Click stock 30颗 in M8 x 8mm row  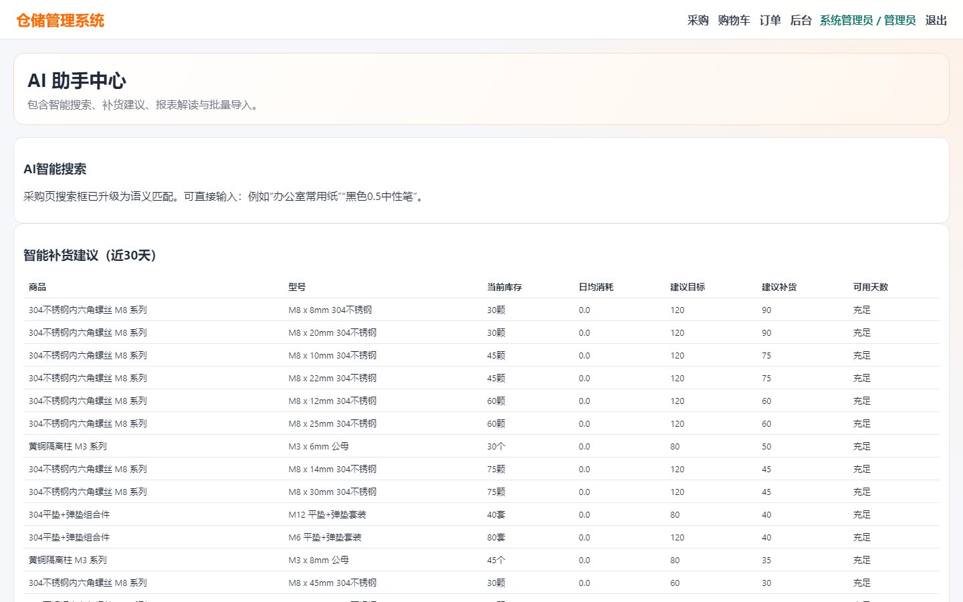496,310
